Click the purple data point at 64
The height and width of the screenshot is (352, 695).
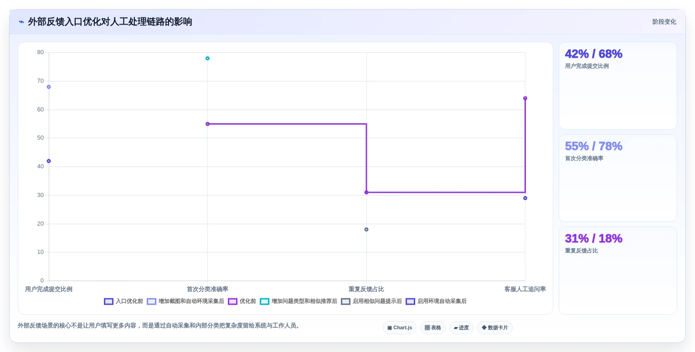[x=525, y=98]
